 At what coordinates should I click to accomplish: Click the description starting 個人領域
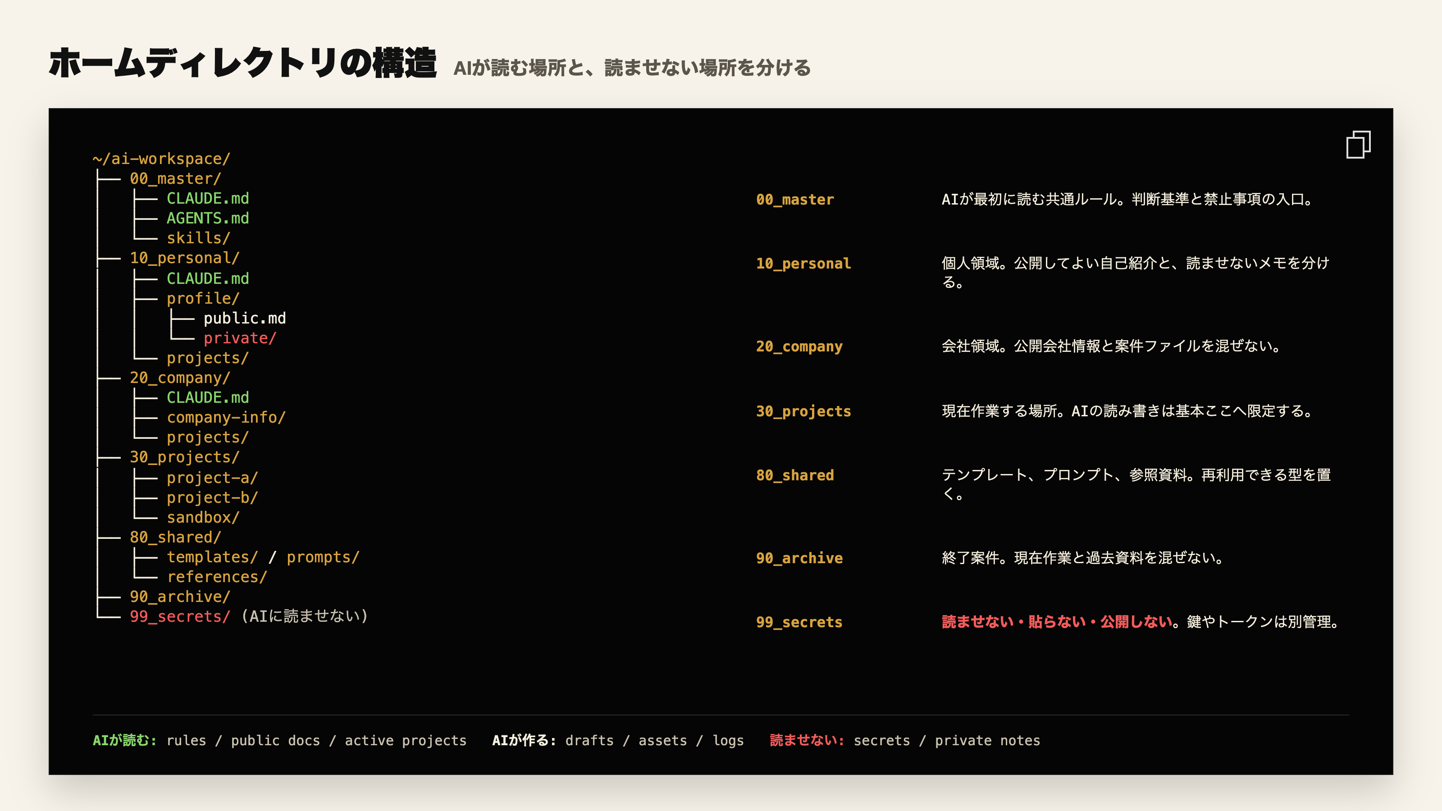pos(1136,273)
